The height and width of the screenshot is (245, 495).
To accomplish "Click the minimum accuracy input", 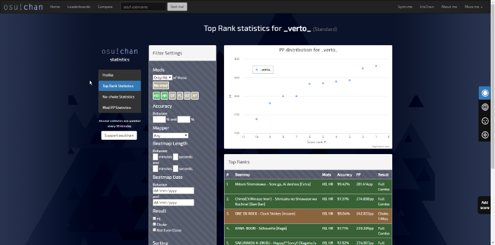I will click(x=159, y=119).
